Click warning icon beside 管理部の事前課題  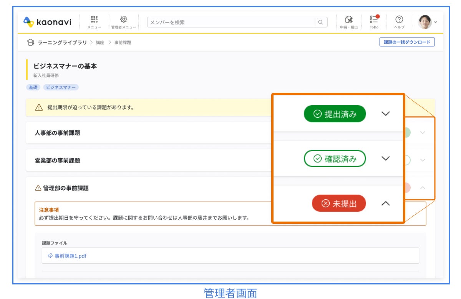[x=38, y=188]
